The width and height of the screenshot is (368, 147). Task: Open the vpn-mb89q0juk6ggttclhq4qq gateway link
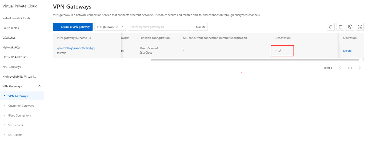tap(76, 48)
